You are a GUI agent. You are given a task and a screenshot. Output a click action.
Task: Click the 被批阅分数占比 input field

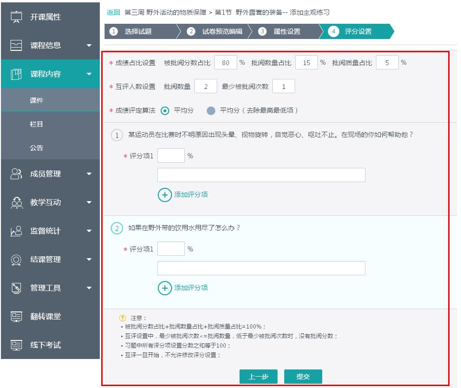pyautogui.click(x=226, y=63)
